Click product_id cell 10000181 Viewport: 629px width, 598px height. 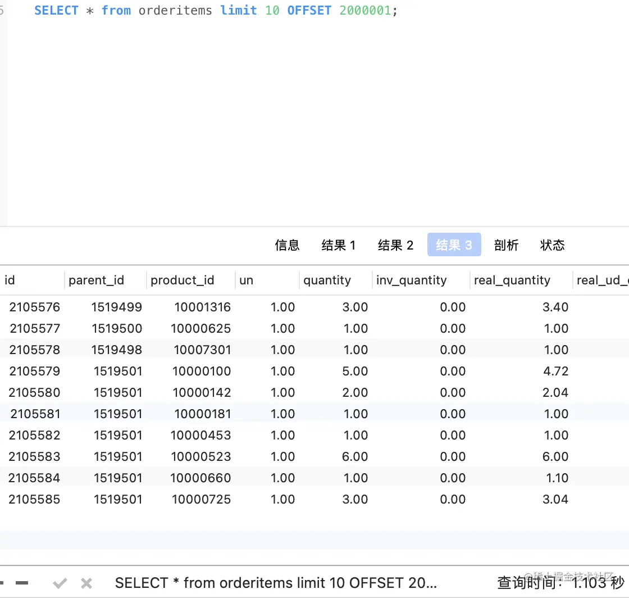(x=202, y=414)
